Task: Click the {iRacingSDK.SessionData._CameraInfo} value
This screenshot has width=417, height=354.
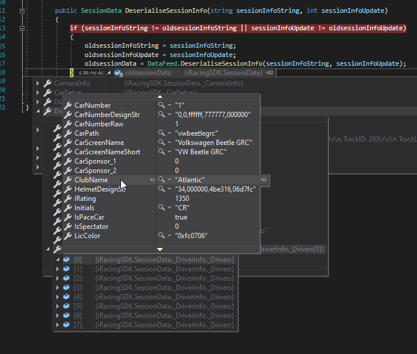Action: coord(184,83)
